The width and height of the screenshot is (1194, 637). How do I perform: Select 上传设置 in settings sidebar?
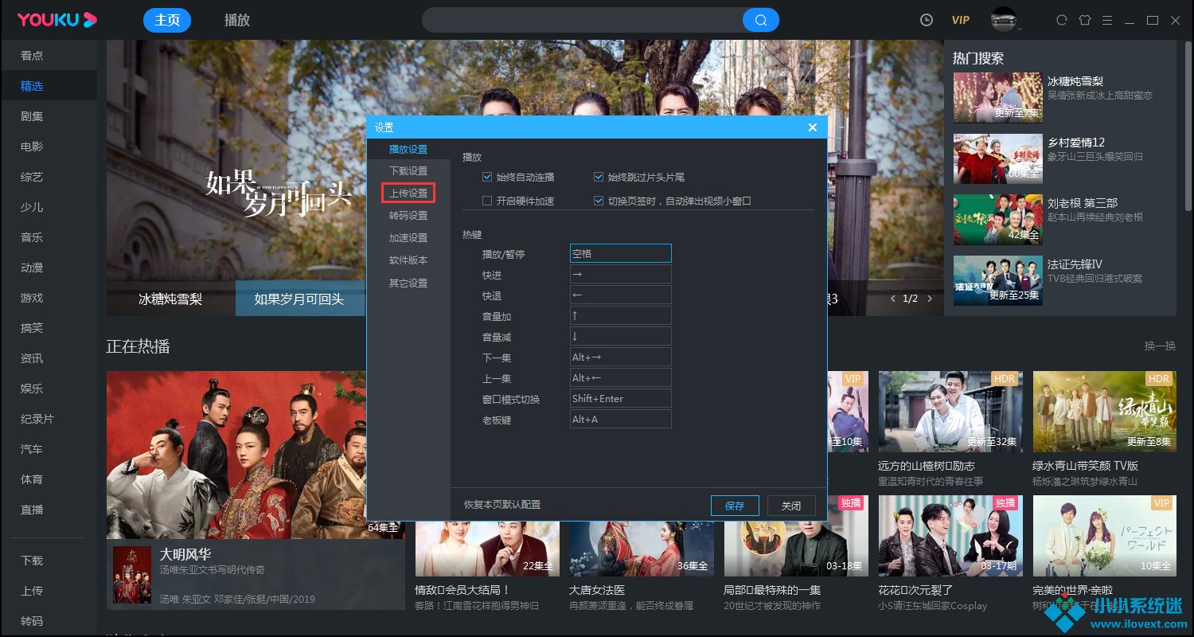[x=408, y=193]
